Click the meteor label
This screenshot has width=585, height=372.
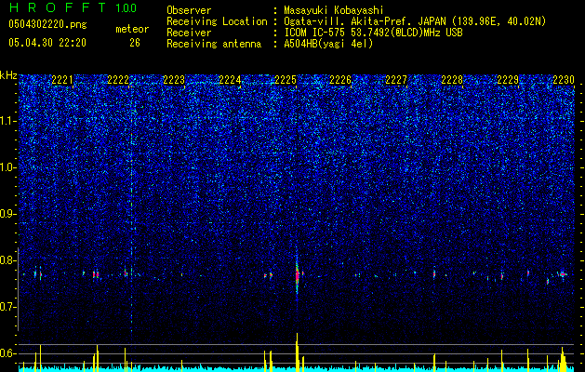coord(132,29)
